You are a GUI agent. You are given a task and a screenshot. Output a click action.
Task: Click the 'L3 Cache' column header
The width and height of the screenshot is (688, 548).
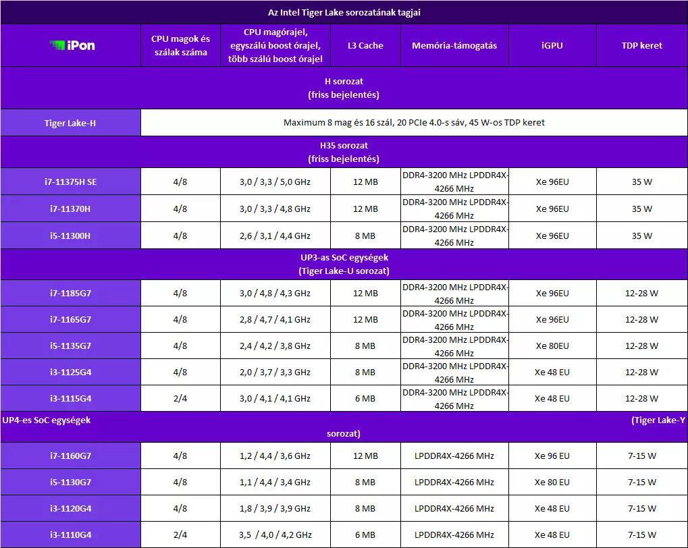[x=365, y=45]
